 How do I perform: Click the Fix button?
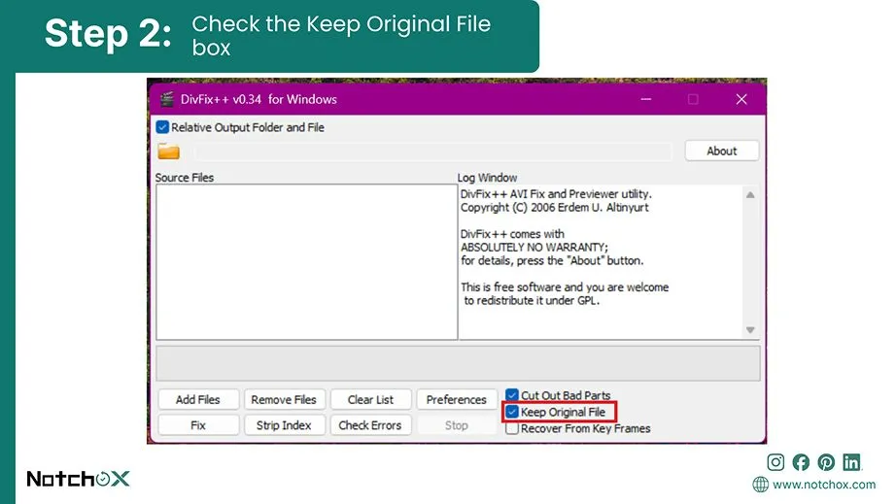[197, 425]
